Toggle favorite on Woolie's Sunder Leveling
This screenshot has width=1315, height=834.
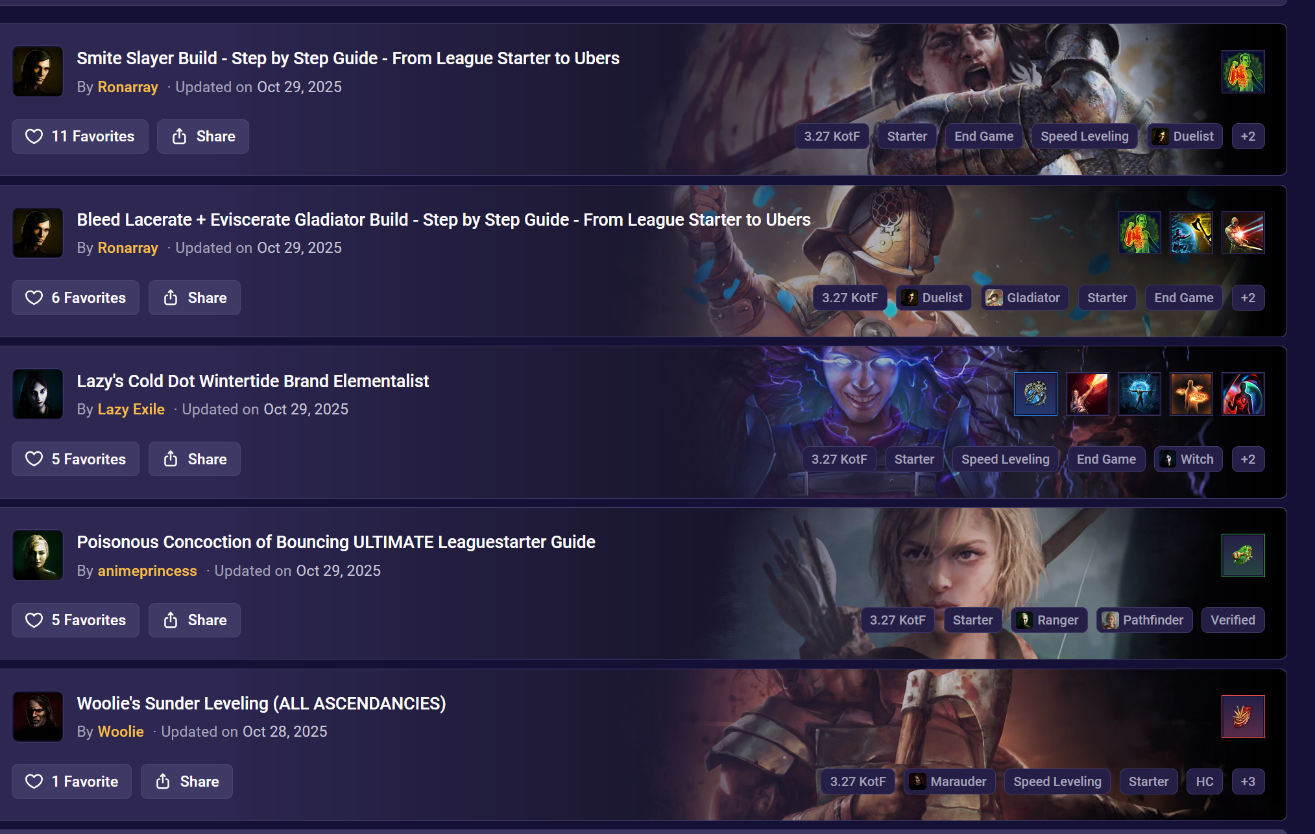coord(71,781)
